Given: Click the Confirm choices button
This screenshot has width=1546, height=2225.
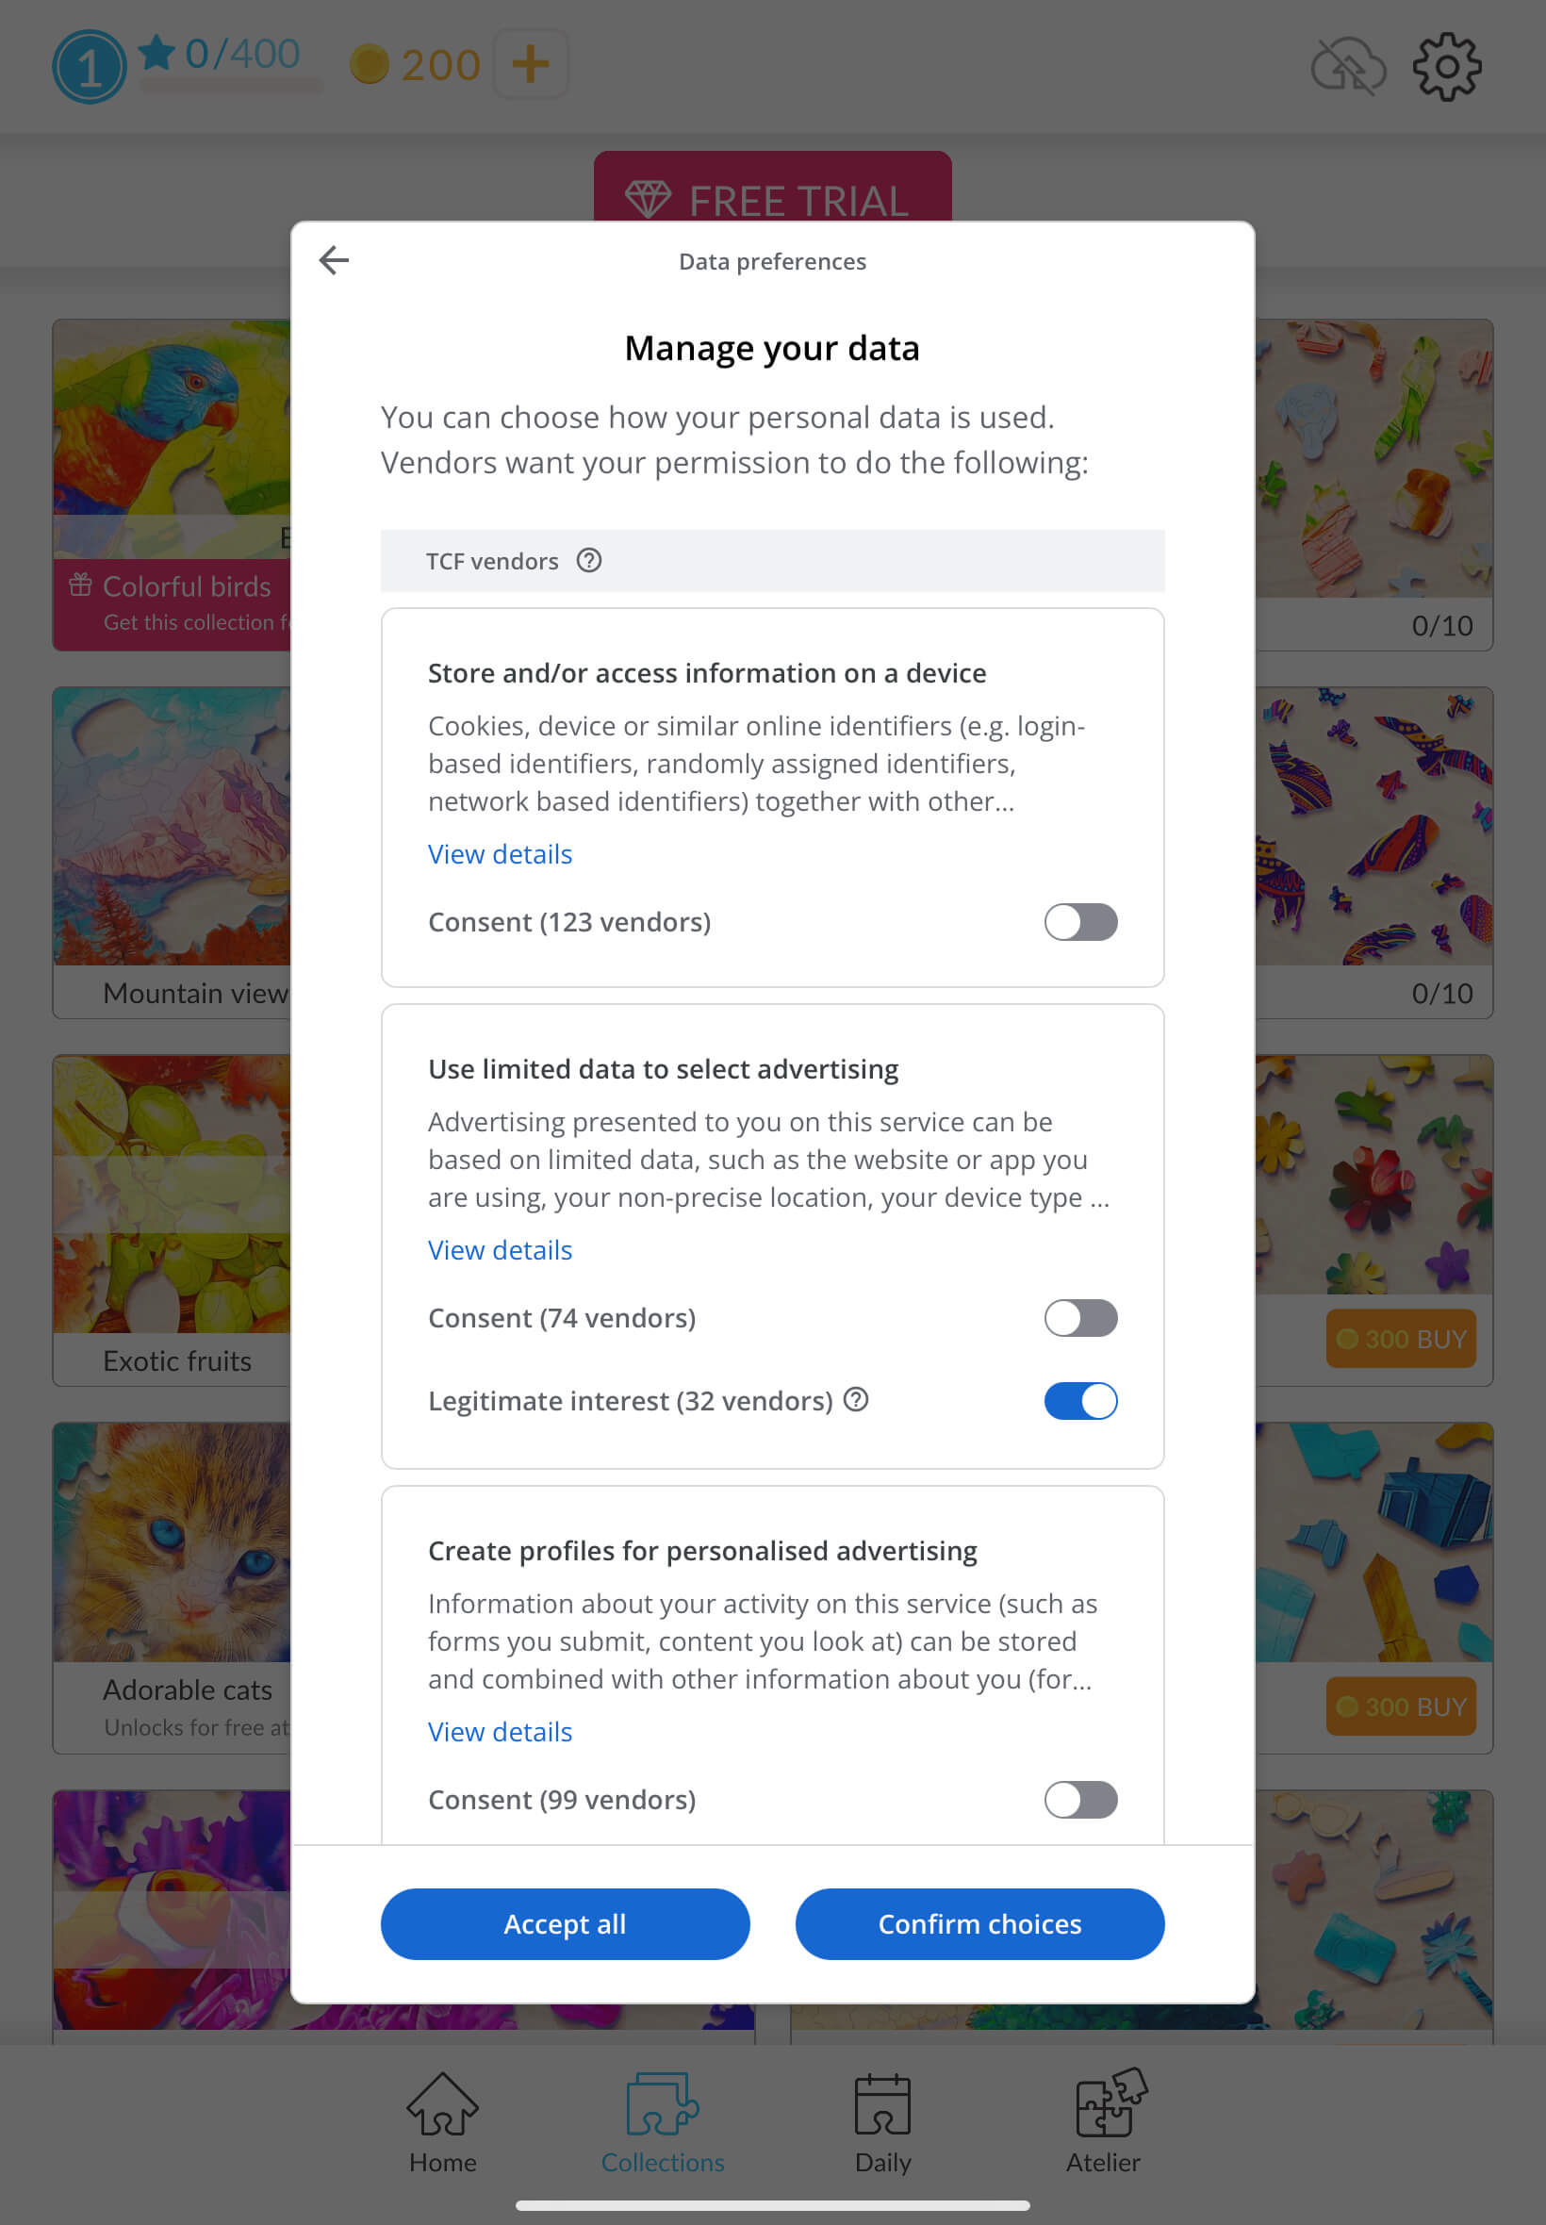Looking at the screenshot, I should (979, 1923).
